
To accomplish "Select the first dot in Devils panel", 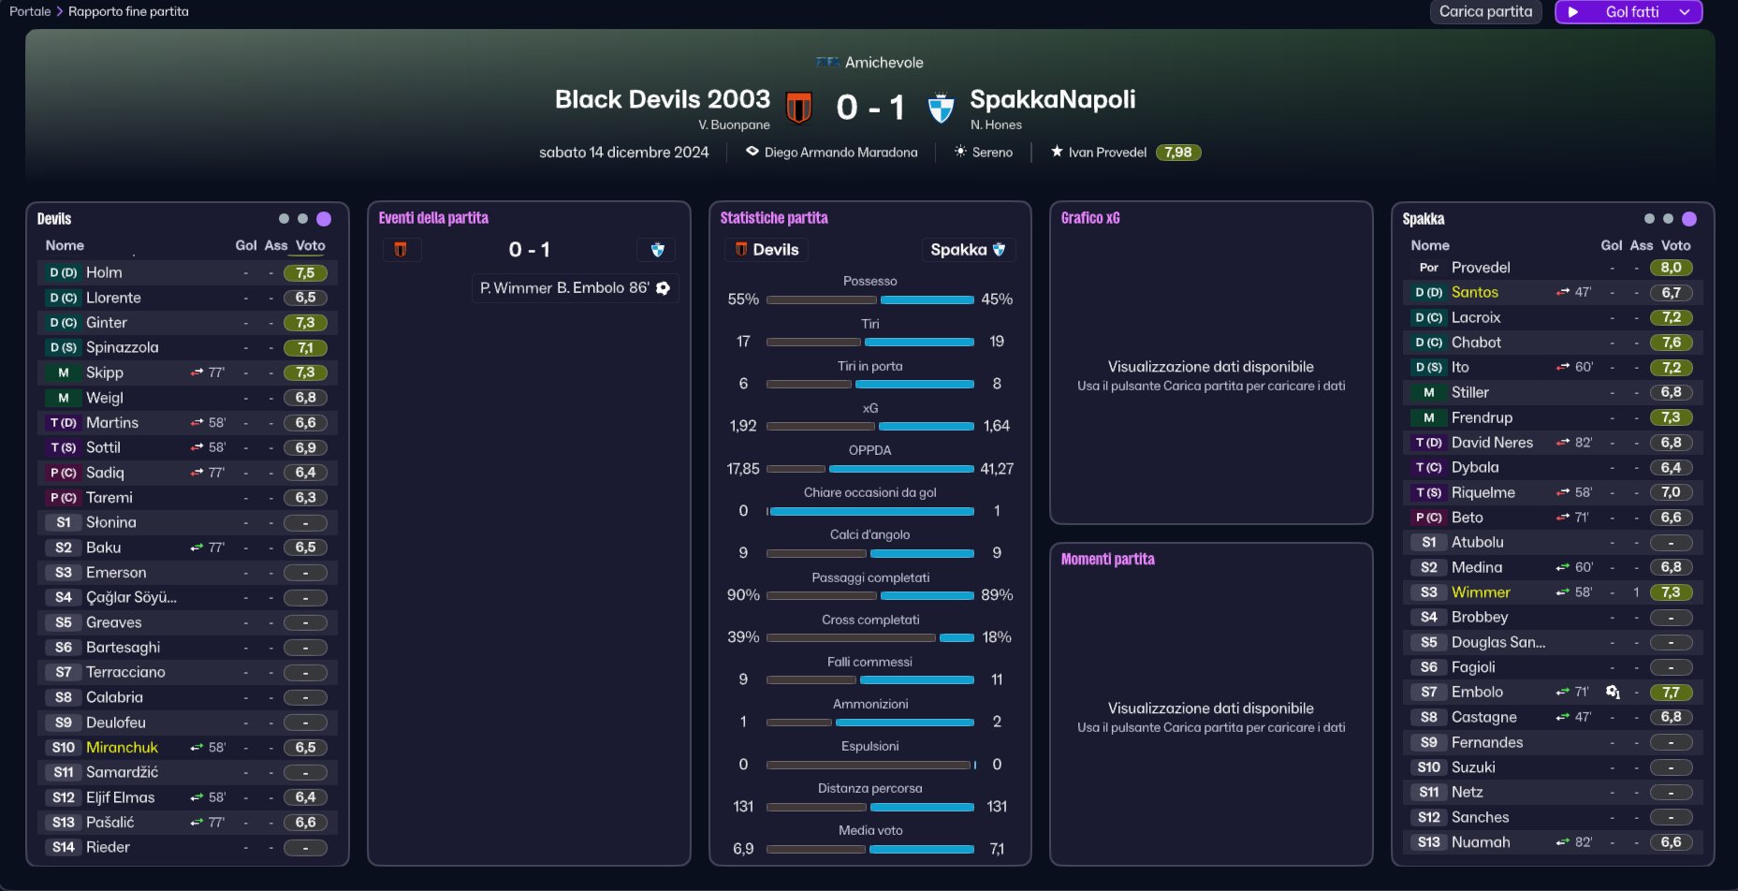I will pos(284,219).
